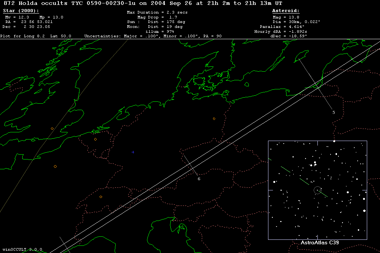
Task: Click the underlined Star (2000) heading
Action: [17, 11]
